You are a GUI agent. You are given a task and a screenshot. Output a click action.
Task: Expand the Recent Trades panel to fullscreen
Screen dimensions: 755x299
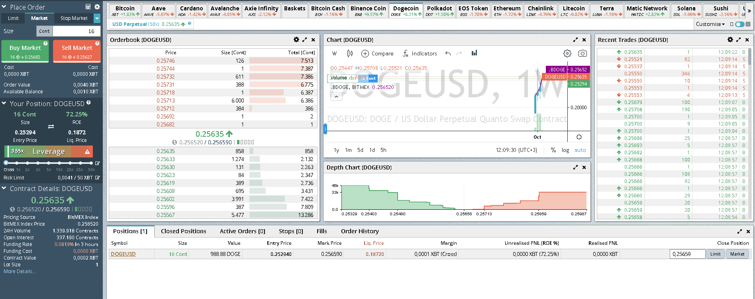click(738, 39)
